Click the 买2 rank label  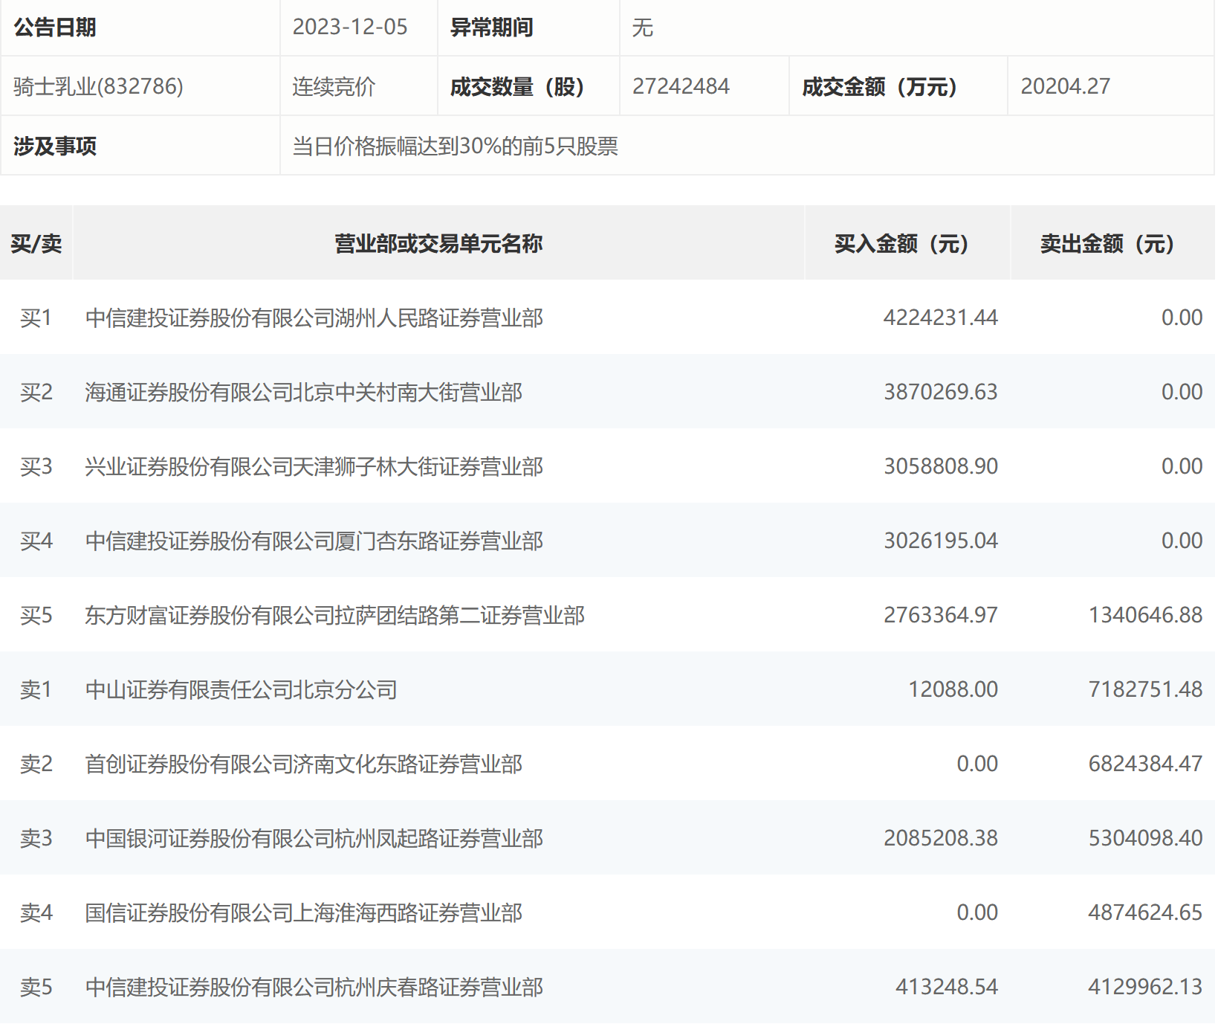[36, 392]
